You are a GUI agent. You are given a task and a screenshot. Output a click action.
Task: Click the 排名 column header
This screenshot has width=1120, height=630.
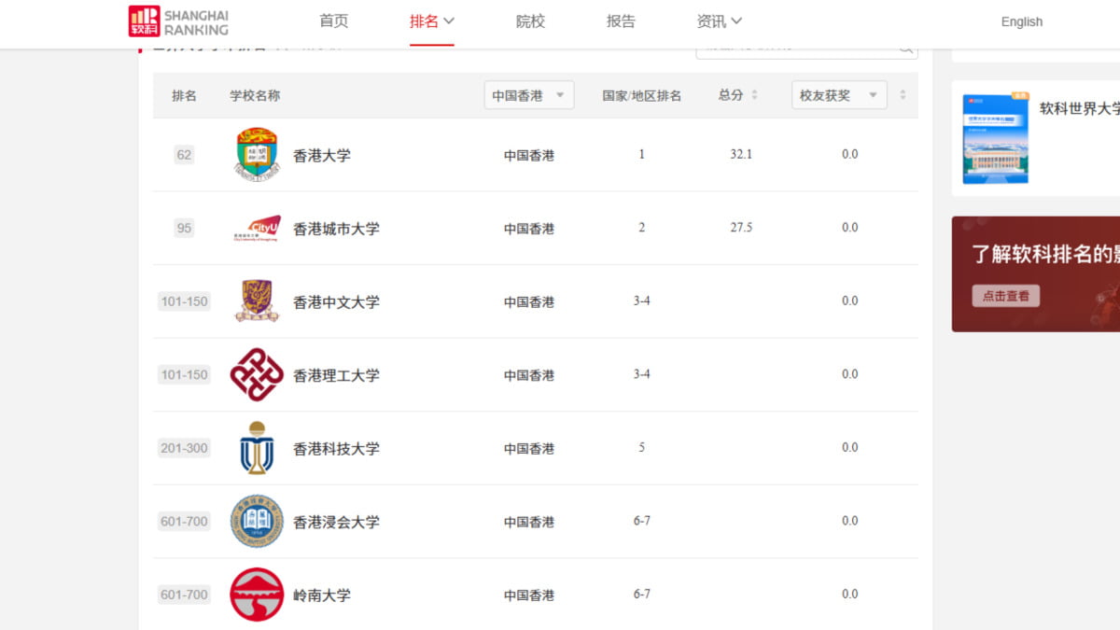[x=184, y=95]
